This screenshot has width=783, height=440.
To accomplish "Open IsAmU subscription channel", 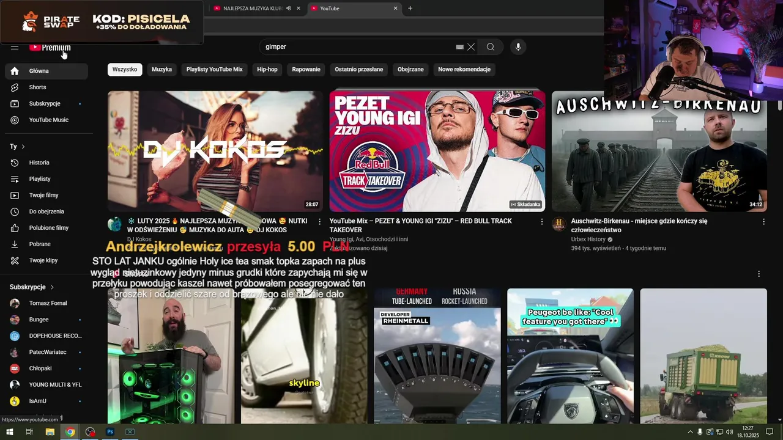I will click(x=46, y=401).
